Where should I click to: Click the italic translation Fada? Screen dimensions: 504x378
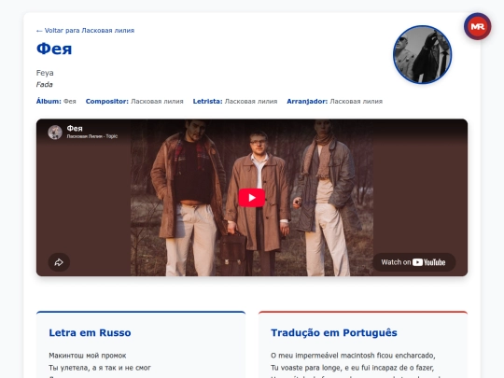(45, 85)
